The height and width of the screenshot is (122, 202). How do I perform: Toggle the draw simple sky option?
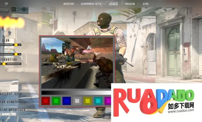[12, 101]
